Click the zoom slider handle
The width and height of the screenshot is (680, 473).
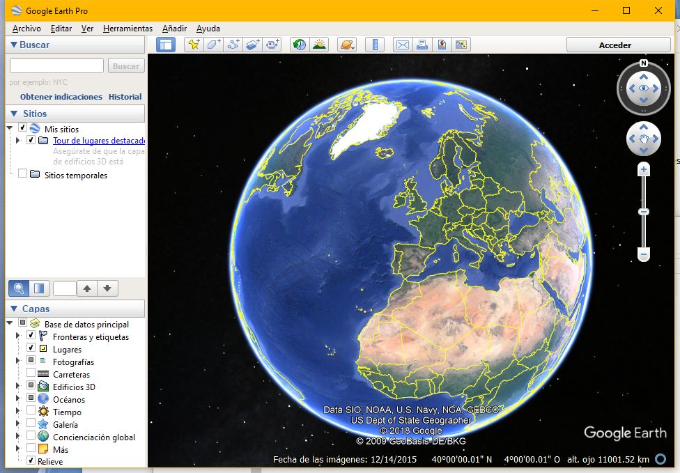[644, 212]
